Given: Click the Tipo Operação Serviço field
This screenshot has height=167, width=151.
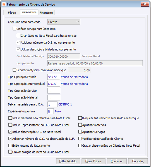Looking at the screenshot, I should (54, 91).
